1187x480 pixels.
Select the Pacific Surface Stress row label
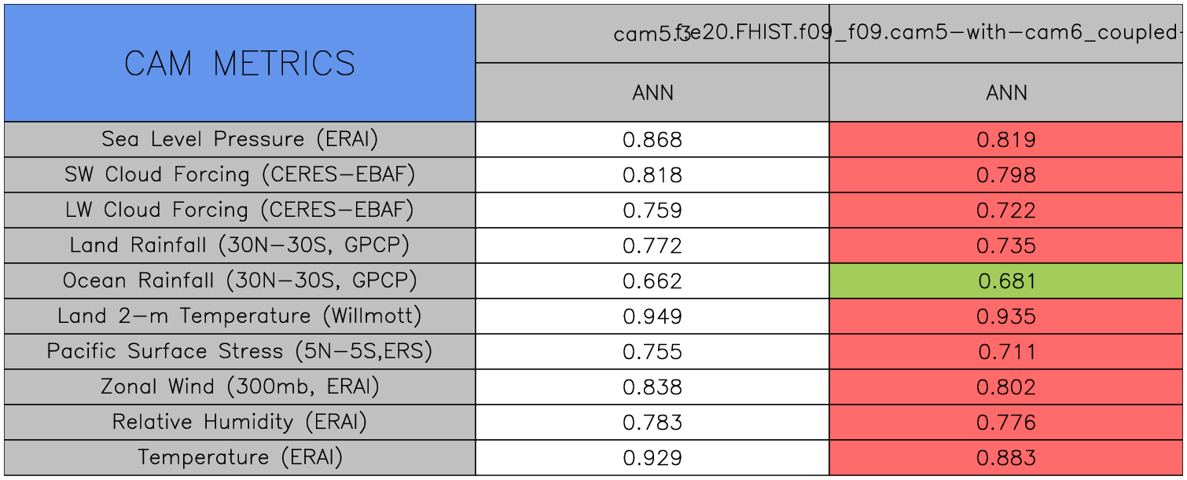(x=240, y=352)
